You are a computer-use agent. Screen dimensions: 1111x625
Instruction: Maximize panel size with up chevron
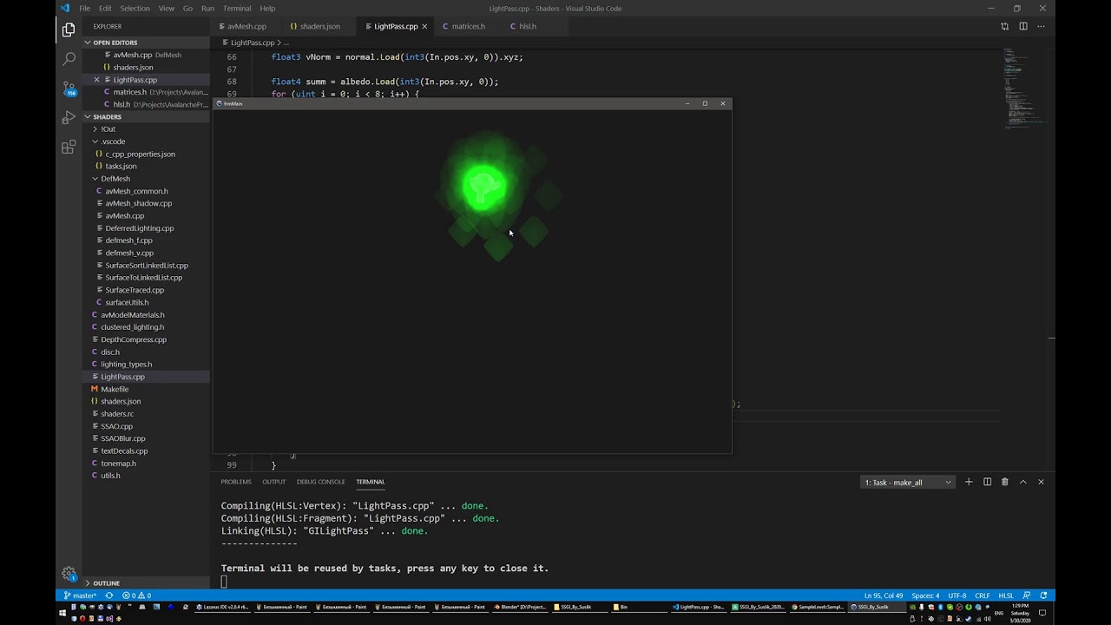pyautogui.click(x=1022, y=482)
